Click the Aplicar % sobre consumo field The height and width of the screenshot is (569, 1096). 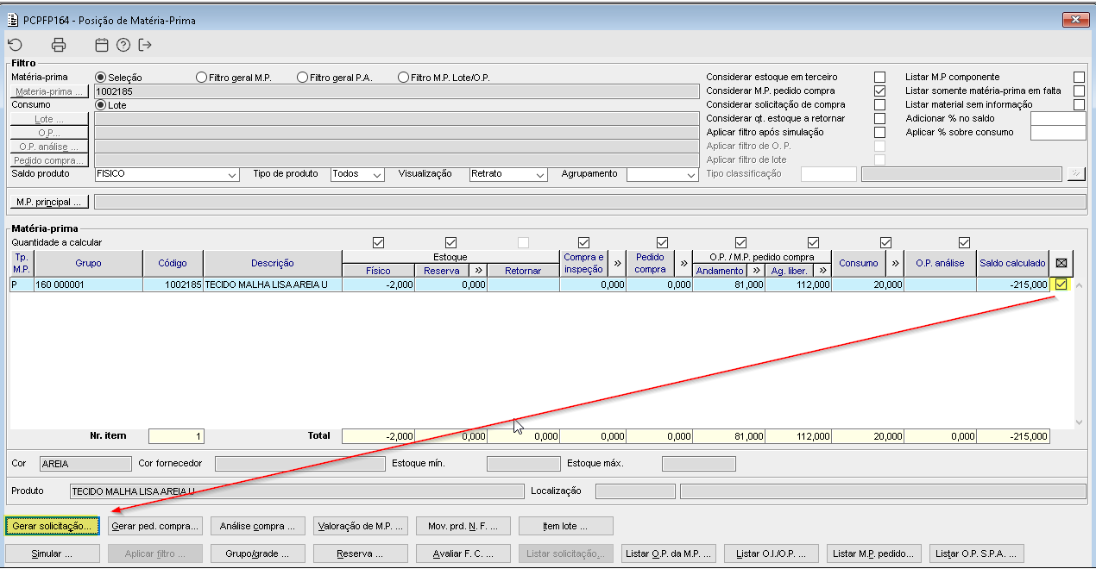1058,133
